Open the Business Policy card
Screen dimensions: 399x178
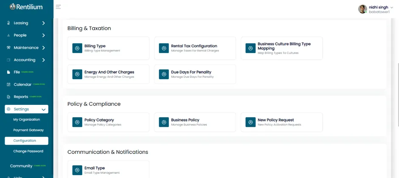tap(195, 122)
